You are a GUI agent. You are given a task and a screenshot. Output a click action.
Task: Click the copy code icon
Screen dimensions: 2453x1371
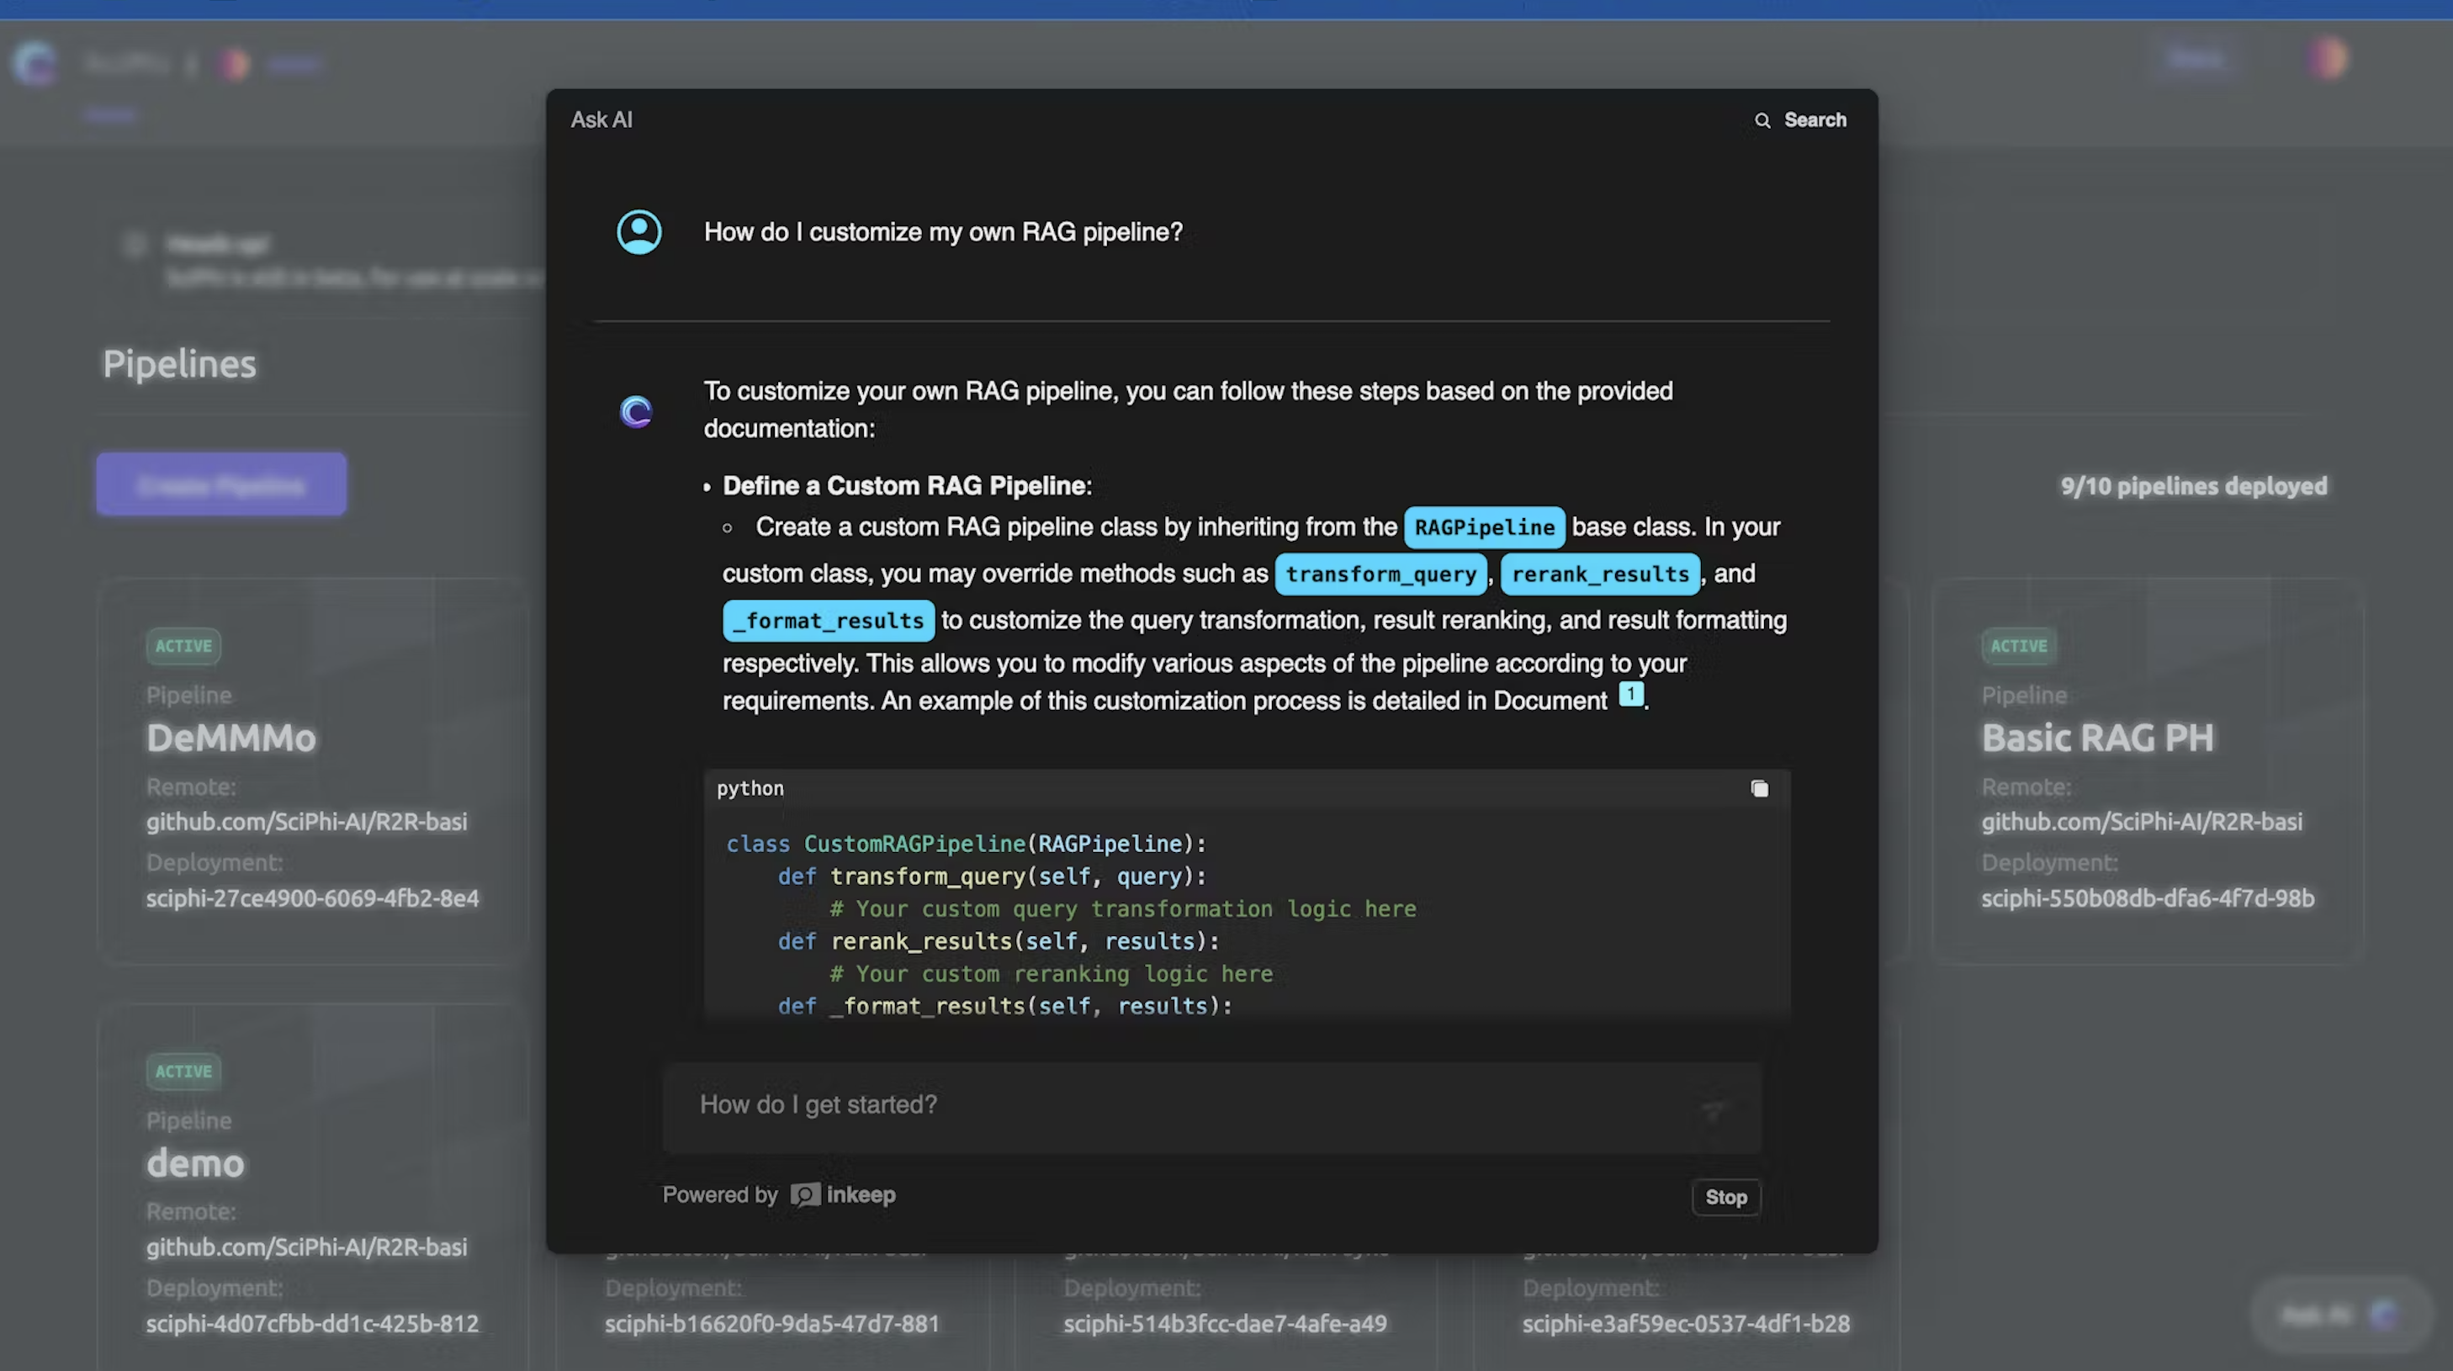click(1759, 788)
